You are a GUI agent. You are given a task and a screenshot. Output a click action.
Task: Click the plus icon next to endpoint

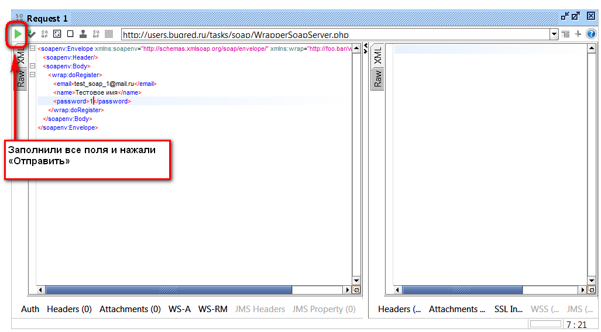pos(578,34)
